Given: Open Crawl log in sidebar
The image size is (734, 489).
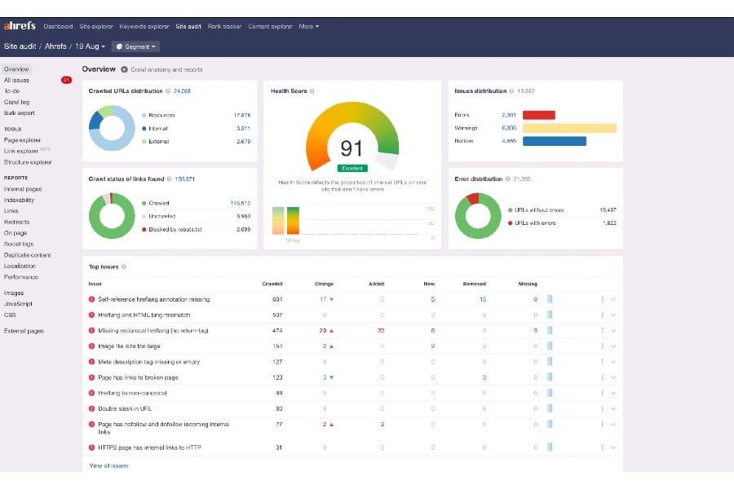Looking at the screenshot, I should click(x=16, y=102).
